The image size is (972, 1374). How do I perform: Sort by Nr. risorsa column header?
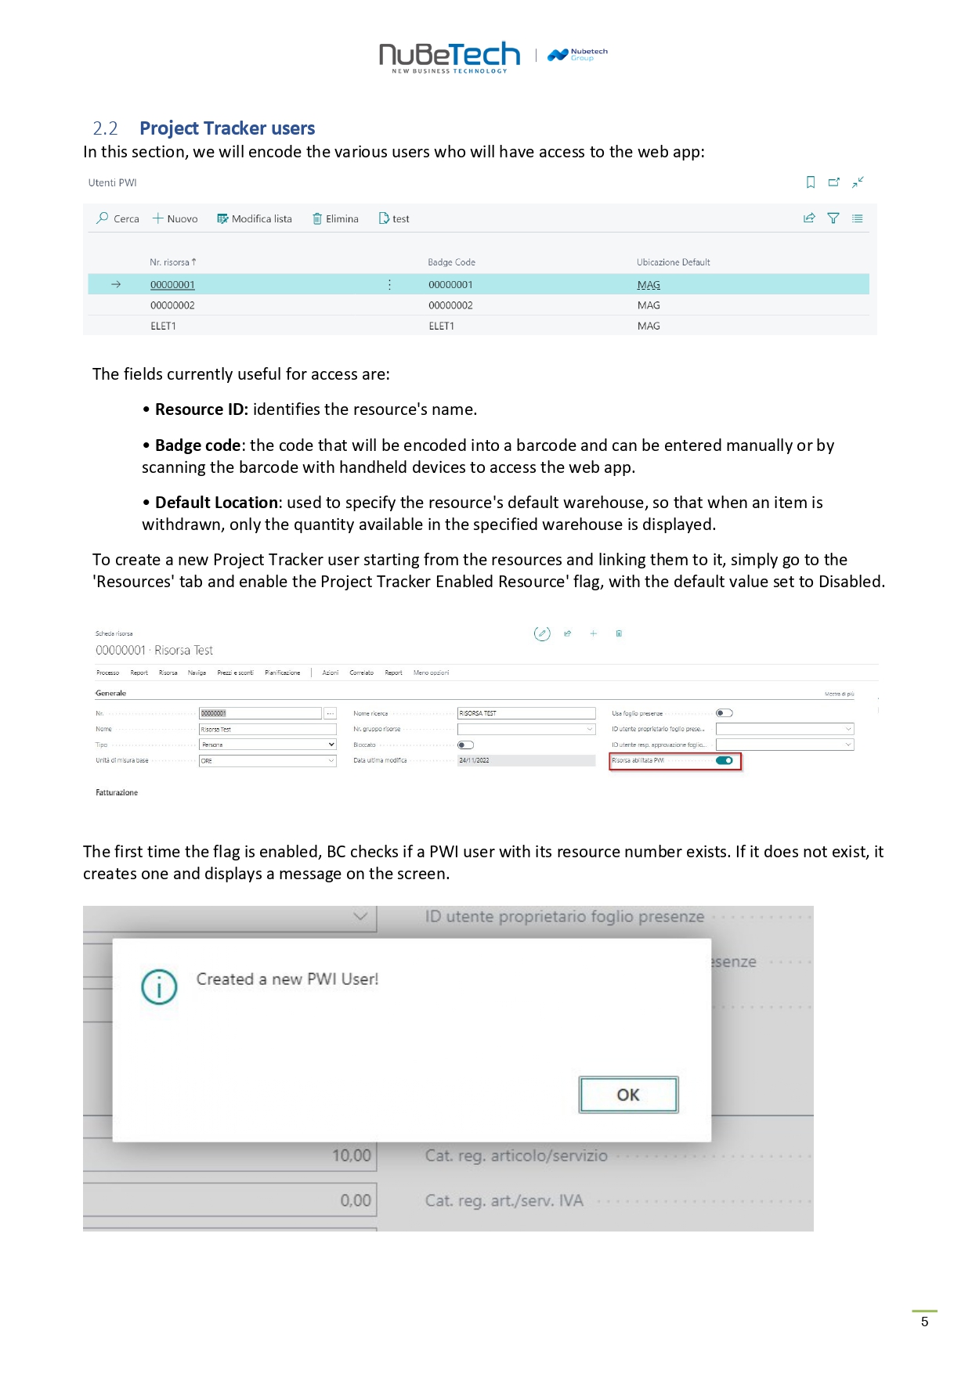(x=173, y=262)
